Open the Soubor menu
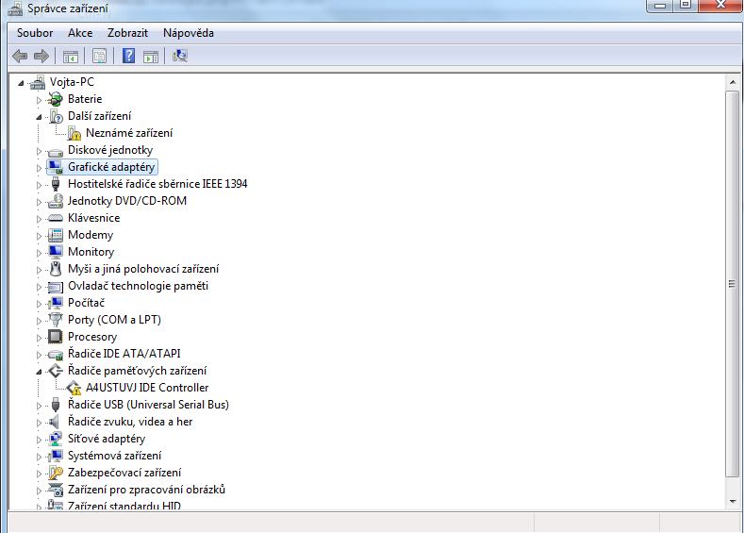The image size is (744, 533). (x=35, y=33)
